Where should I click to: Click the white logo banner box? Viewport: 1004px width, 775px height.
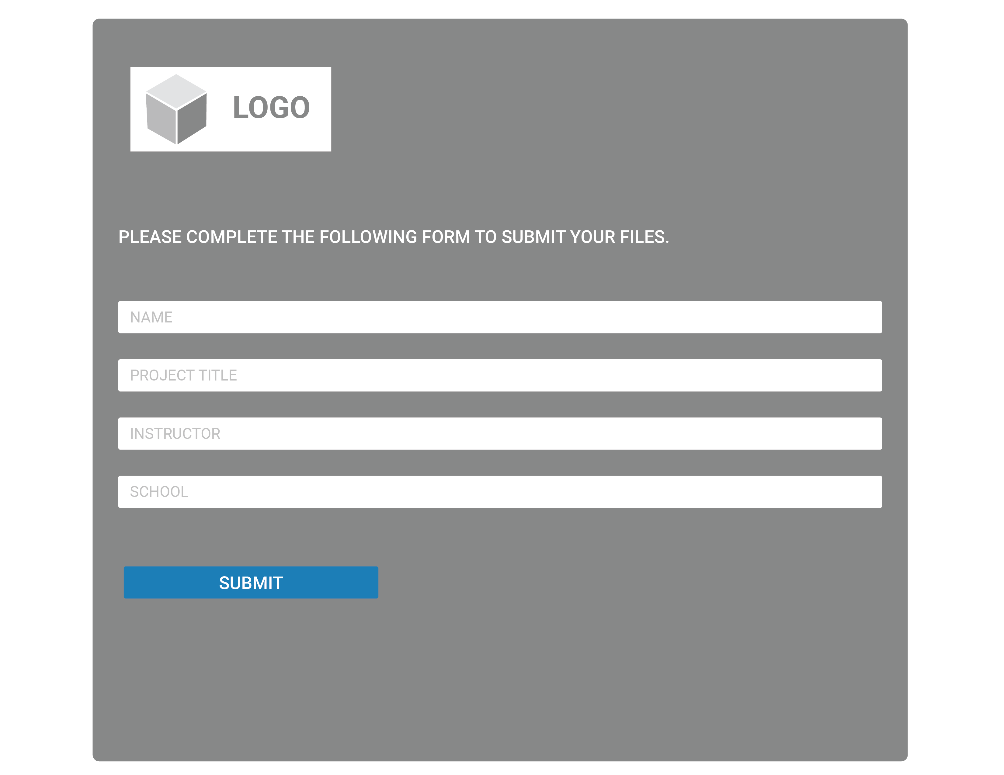[231, 109]
